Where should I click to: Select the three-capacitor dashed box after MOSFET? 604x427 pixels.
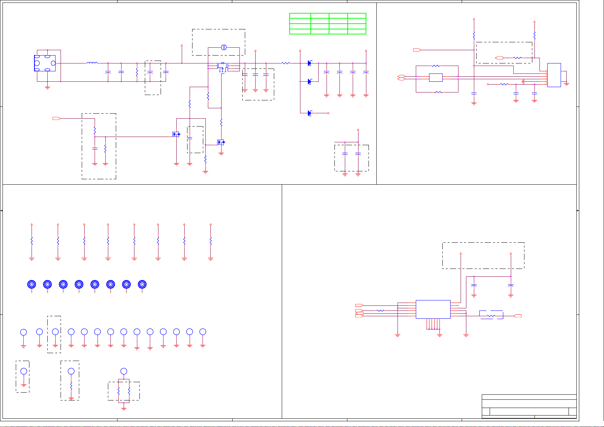(x=258, y=84)
